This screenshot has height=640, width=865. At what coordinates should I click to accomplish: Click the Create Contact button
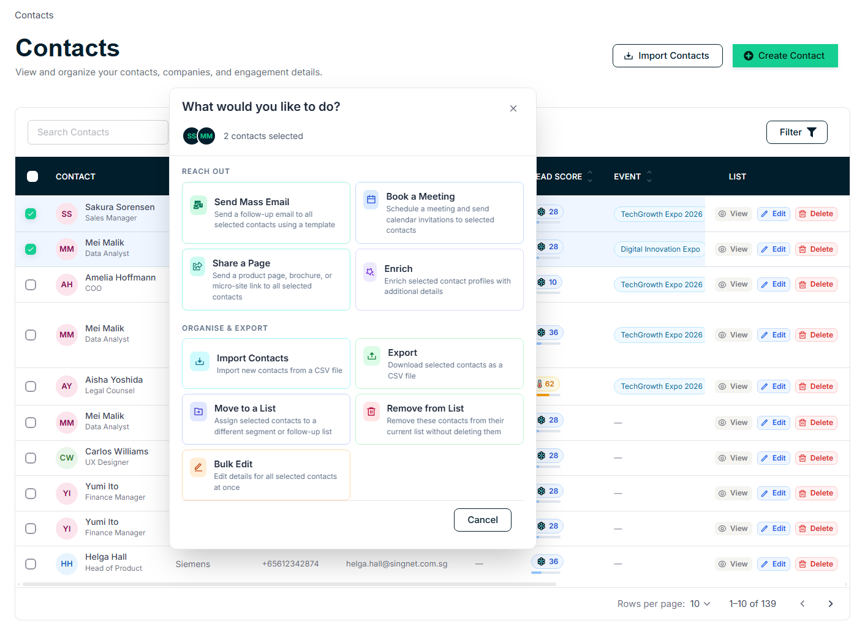click(x=785, y=56)
